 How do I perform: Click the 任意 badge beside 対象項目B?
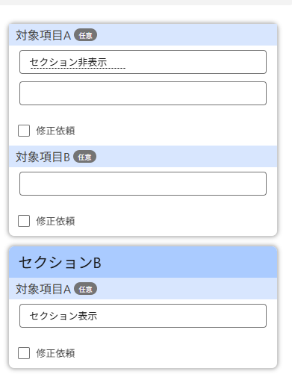point(84,157)
